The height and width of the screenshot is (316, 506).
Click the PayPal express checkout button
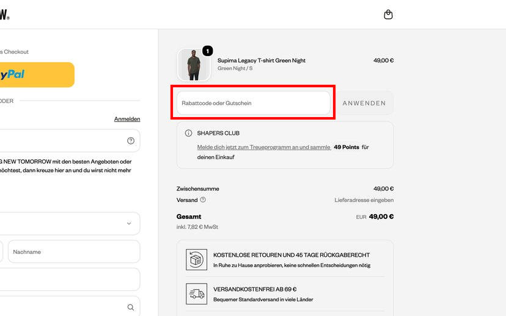(x=37, y=75)
